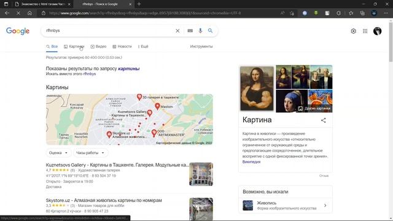Select the Все results tab
Image resolution: width=393 pixels, height=221 pixels.
(52, 47)
